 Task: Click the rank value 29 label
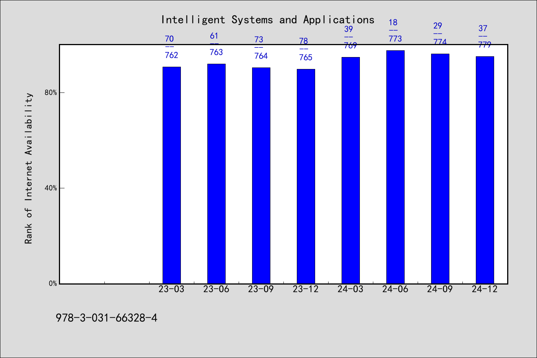(x=438, y=26)
